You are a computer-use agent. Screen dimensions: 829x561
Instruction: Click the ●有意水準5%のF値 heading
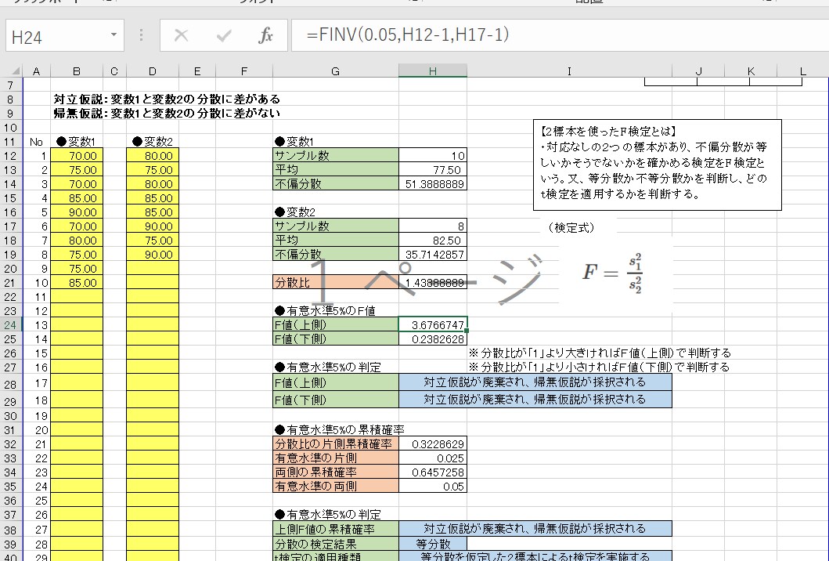coord(325,311)
